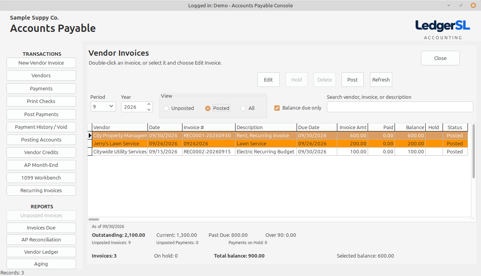
Task: Click the row indicator arrow beside City Property
Action: coord(90,135)
